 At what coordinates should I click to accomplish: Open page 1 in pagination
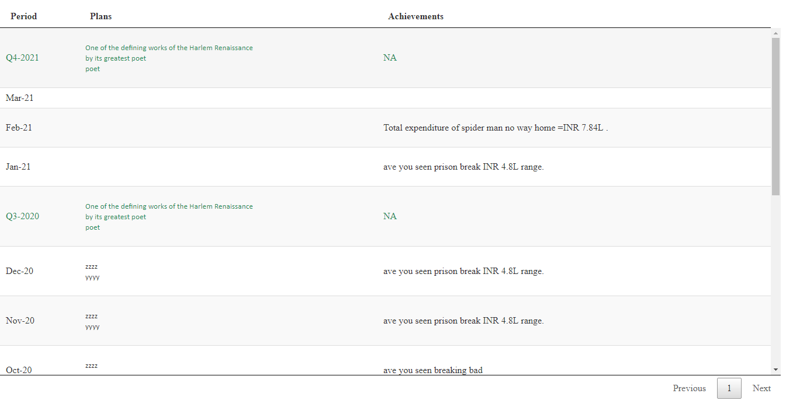point(729,388)
